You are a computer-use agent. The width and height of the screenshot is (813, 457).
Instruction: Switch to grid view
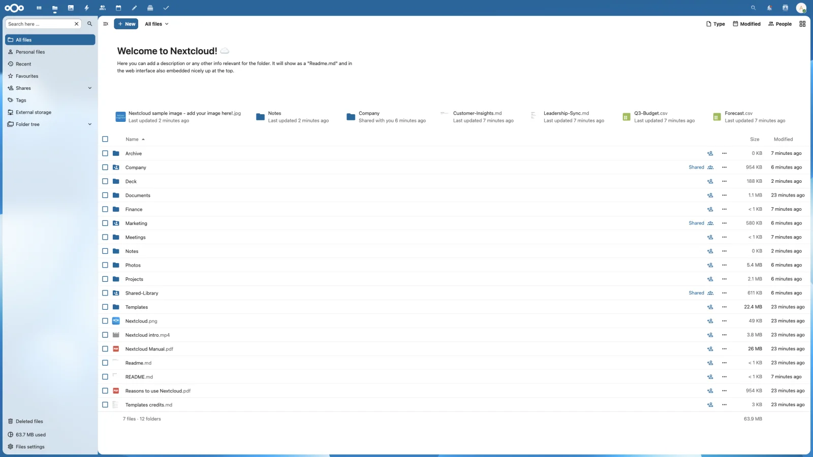tap(802, 24)
